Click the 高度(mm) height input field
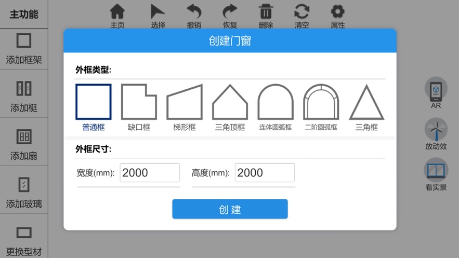Screen dimensions: 459x258 pyautogui.click(x=265, y=173)
